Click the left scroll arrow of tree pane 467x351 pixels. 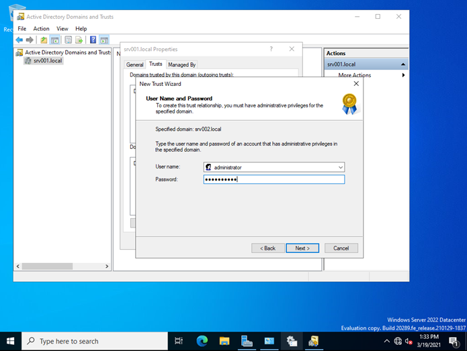(18, 266)
